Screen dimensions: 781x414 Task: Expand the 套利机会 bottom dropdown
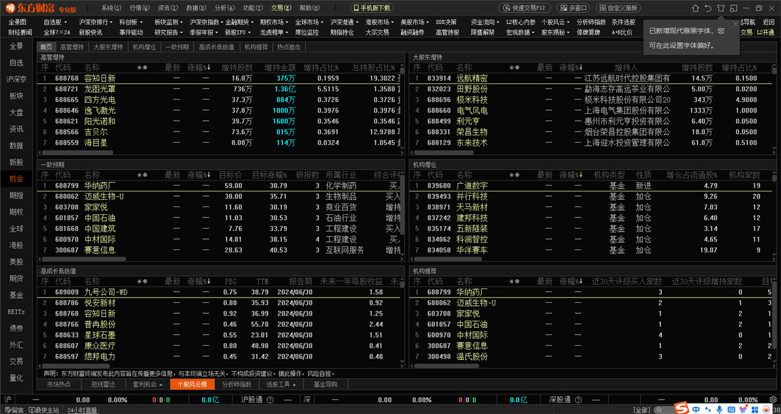point(144,384)
